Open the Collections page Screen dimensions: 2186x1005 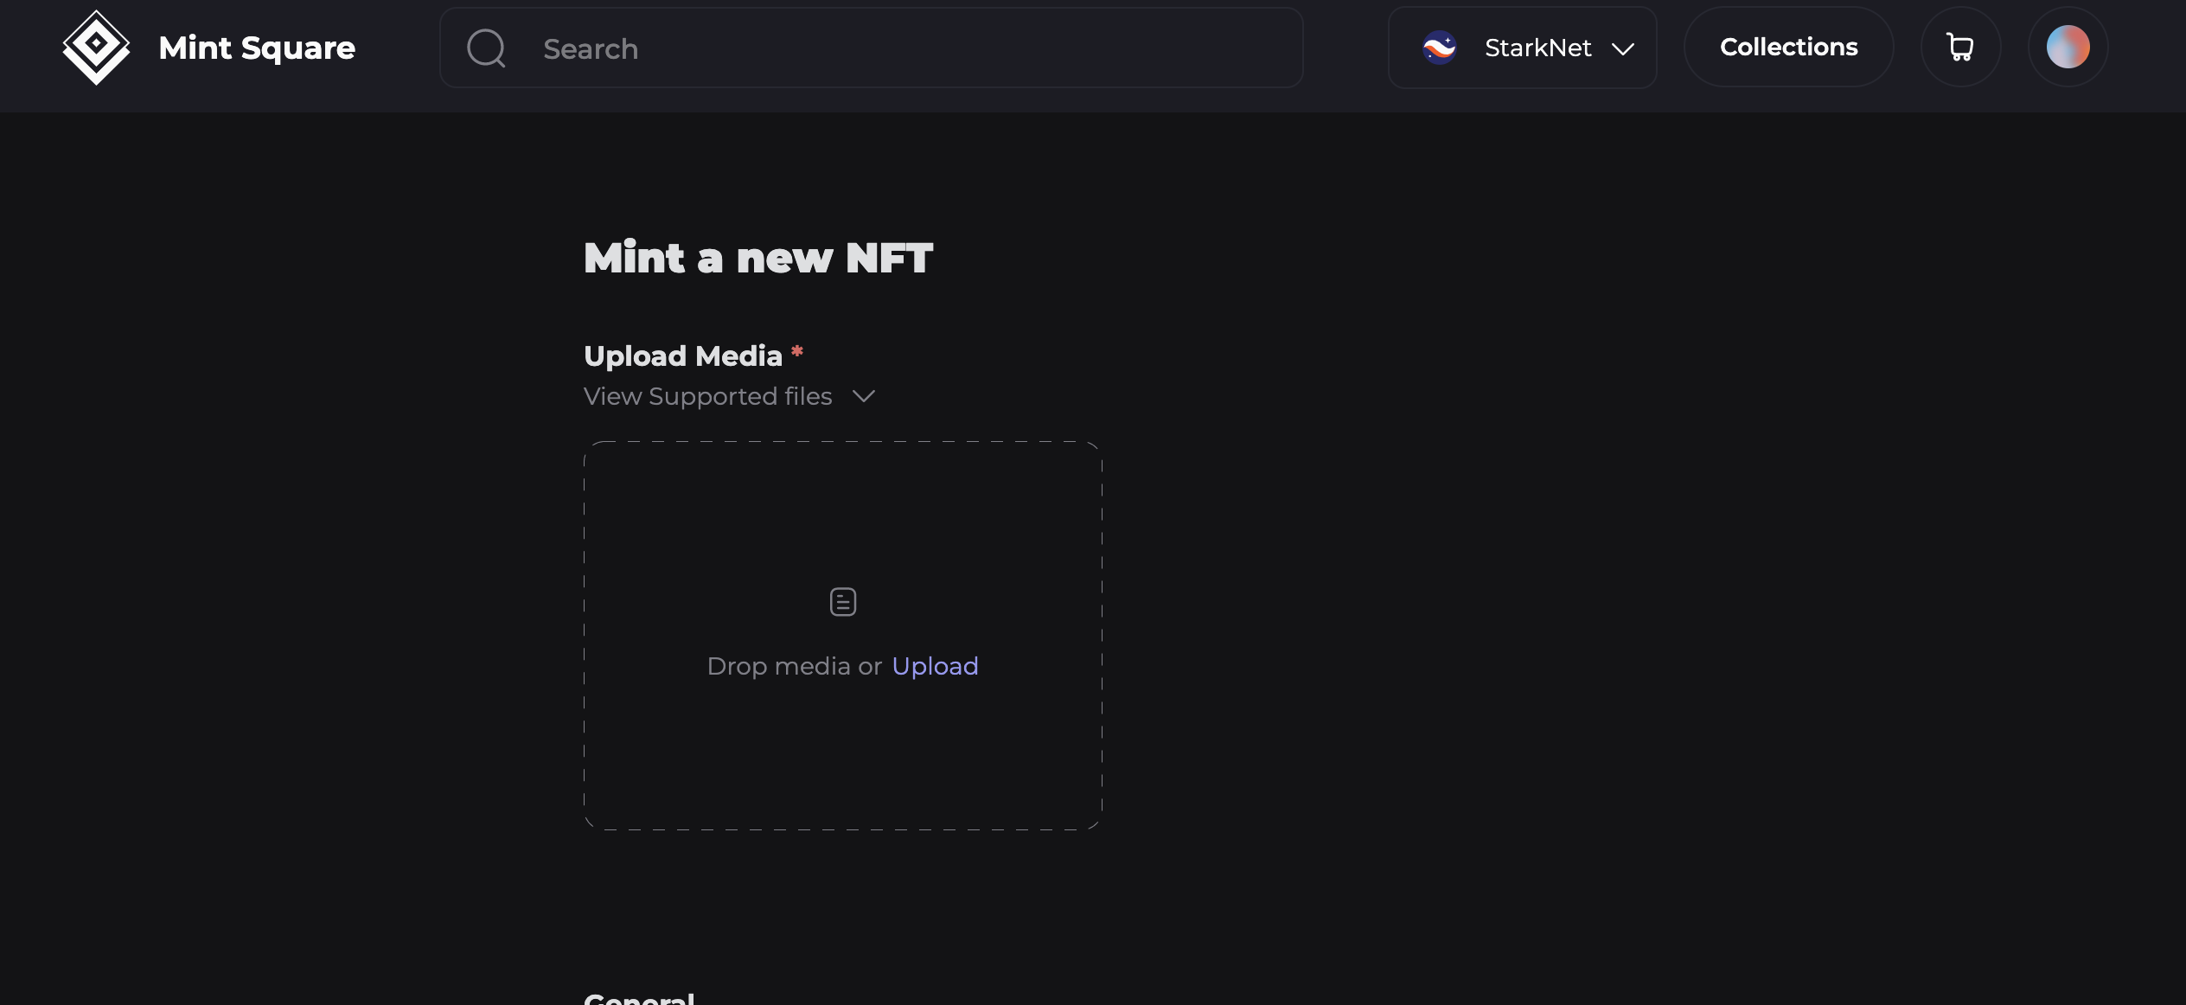pos(1788,47)
